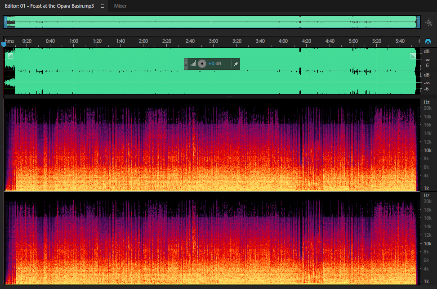
Task: Click the zoom out full magnifier icon
Action: (428, 23)
